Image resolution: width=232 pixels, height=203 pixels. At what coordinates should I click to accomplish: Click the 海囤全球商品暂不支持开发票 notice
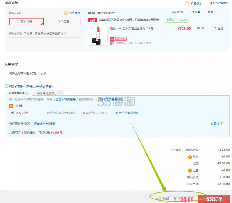pos(28,73)
